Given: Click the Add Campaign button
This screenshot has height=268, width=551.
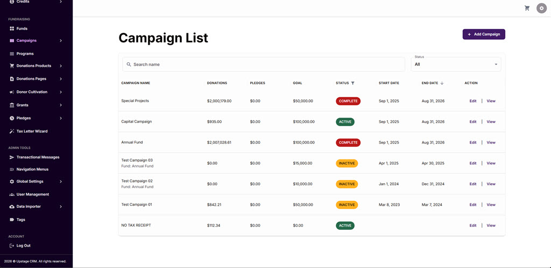Looking at the screenshot, I should point(484,34).
